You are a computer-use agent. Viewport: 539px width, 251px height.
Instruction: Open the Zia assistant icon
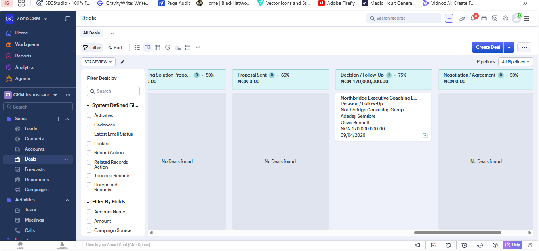point(462,18)
